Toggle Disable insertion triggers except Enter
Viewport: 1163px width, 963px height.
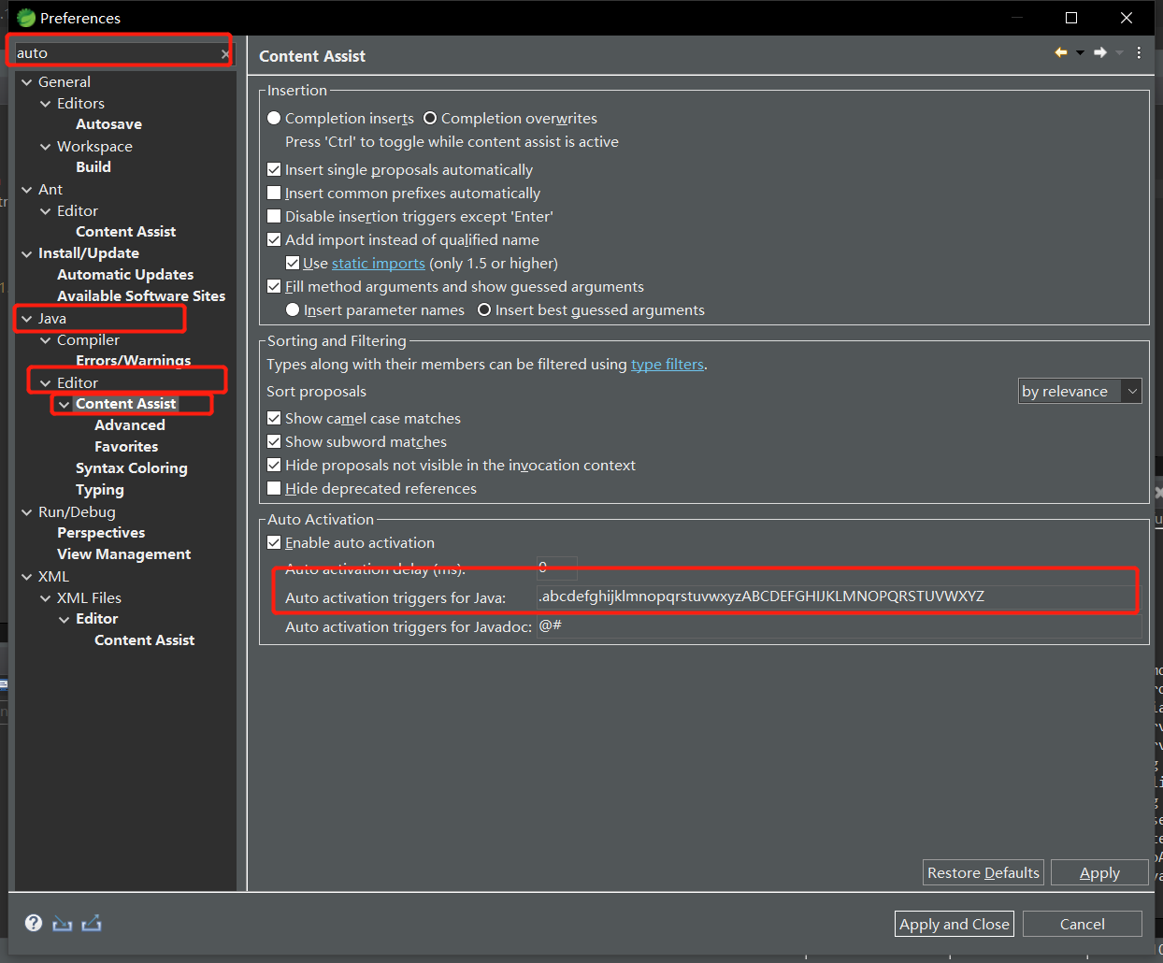point(274,216)
